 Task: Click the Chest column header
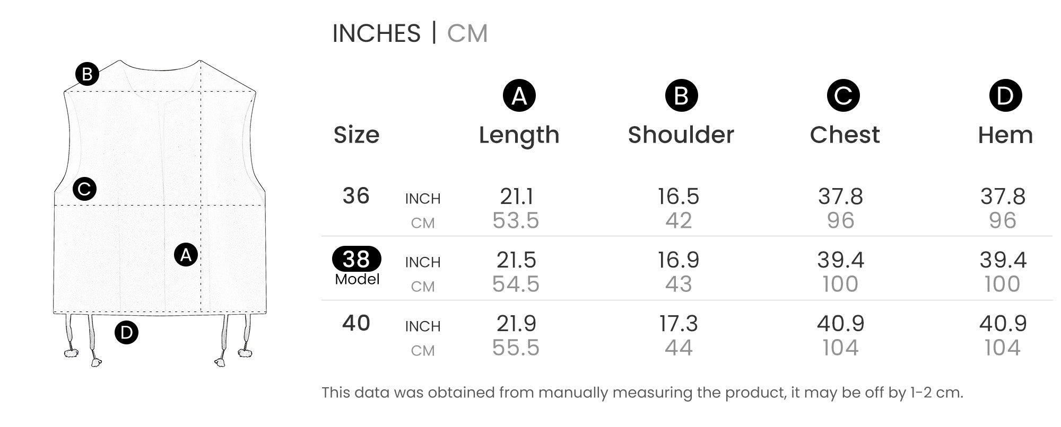(x=845, y=135)
